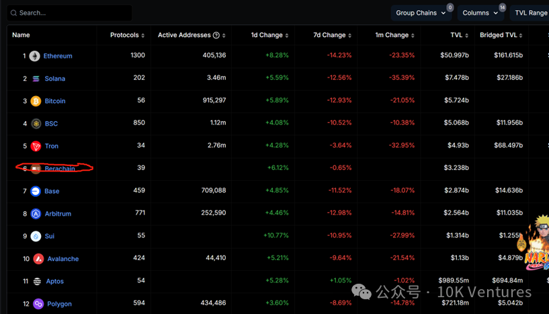Image resolution: width=549 pixels, height=314 pixels.
Task: Click the Arbitrum chain logo icon
Action: (x=36, y=214)
